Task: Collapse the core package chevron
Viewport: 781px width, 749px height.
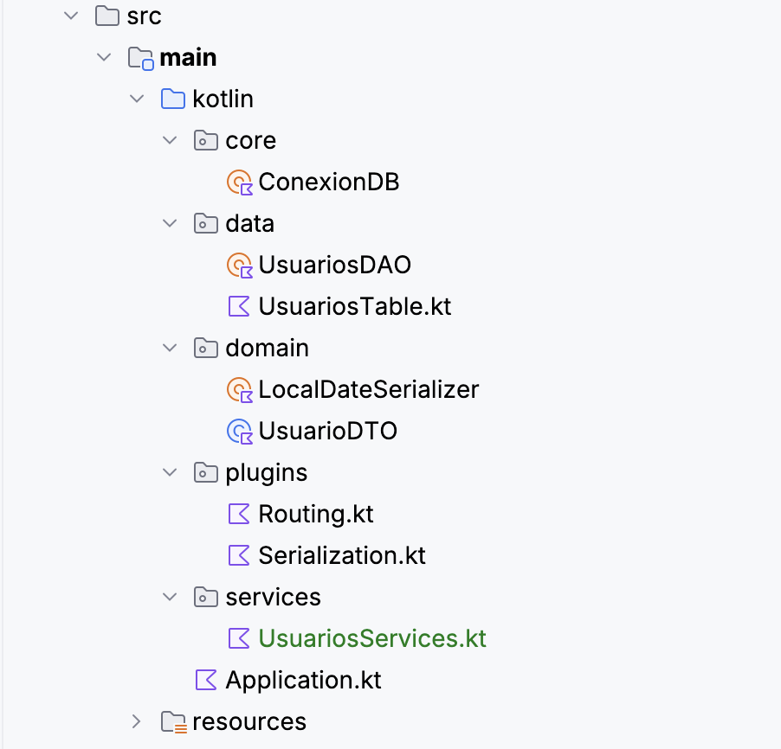Action: [x=170, y=140]
